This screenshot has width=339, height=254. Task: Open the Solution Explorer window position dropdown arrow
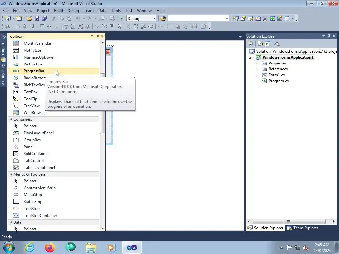point(324,36)
